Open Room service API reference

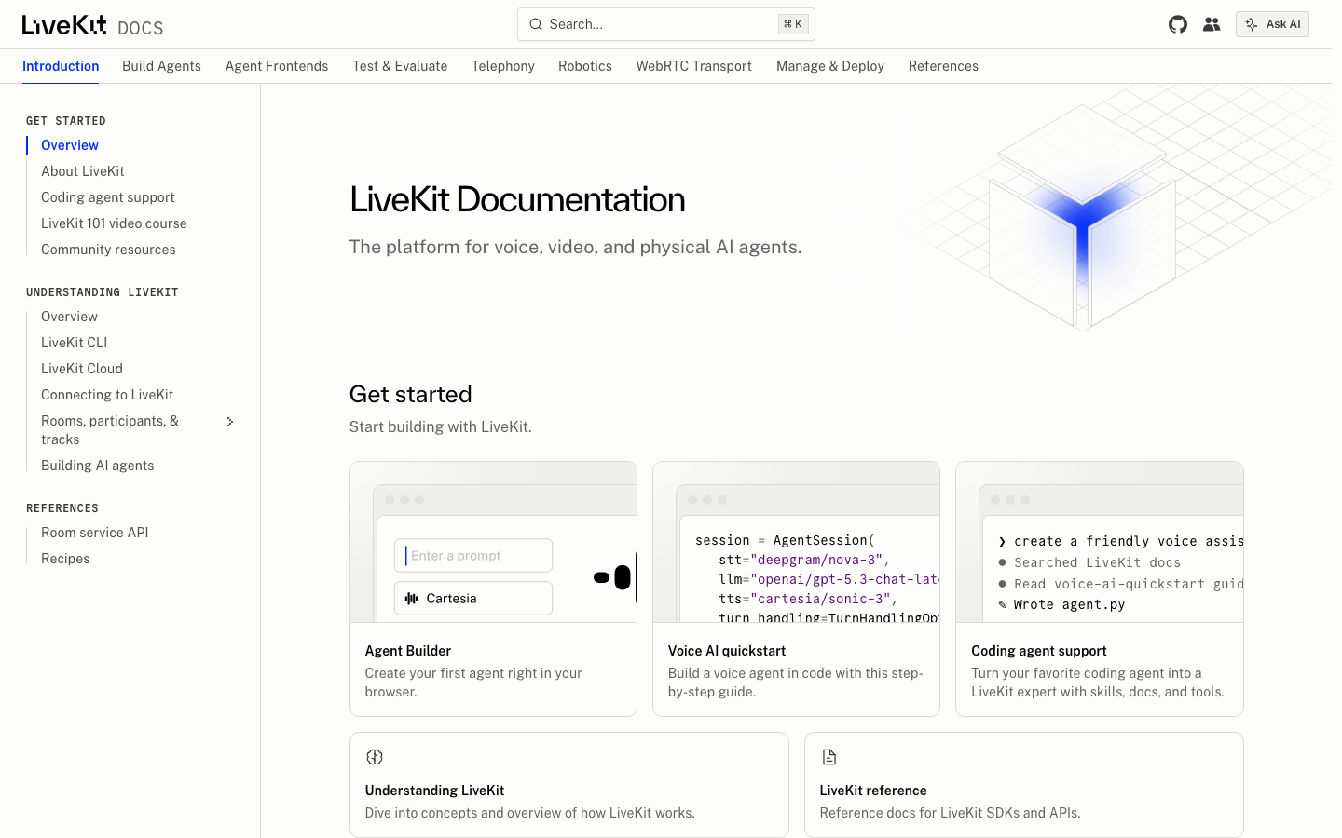[x=95, y=533]
